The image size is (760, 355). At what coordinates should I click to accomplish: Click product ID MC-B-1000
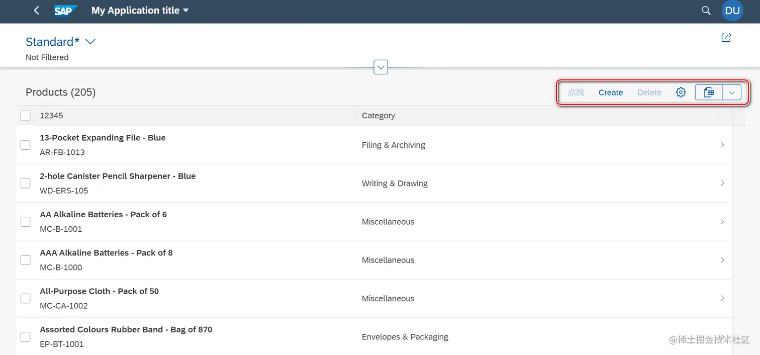[x=61, y=268]
